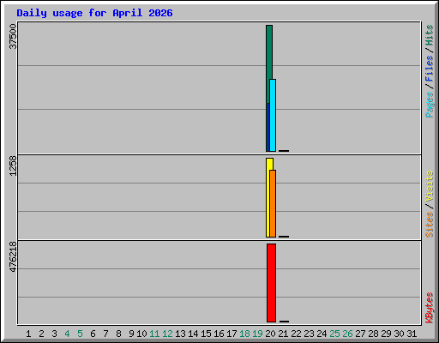Image resolution: width=439 pixels, height=343 pixels.
Task: Click the cyan Pages bar for day 20
Action: click(273, 115)
